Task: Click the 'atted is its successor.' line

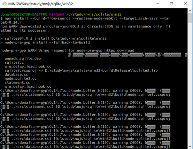Action: tap(25, 30)
